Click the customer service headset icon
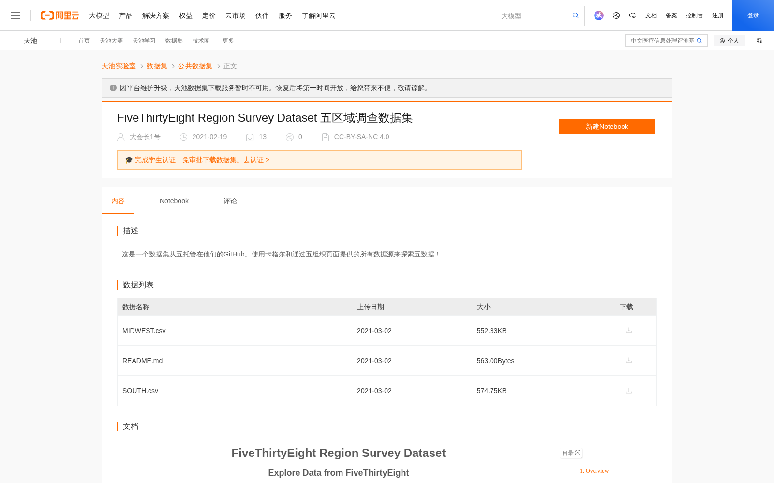774x483 pixels. [x=633, y=15]
